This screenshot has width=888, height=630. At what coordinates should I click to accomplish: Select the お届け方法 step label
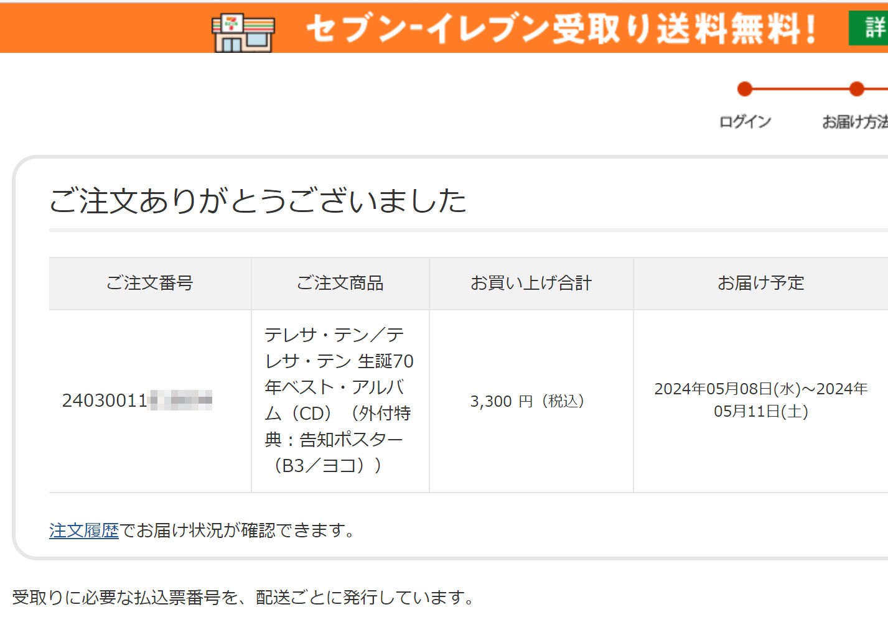[855, 122]
